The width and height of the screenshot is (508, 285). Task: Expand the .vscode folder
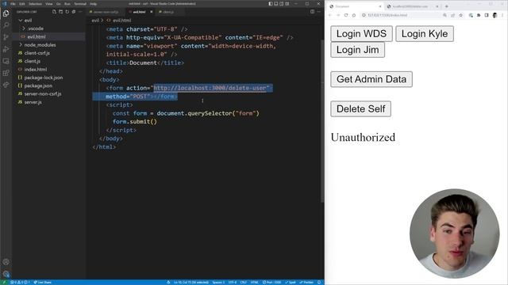click(48, 28)
